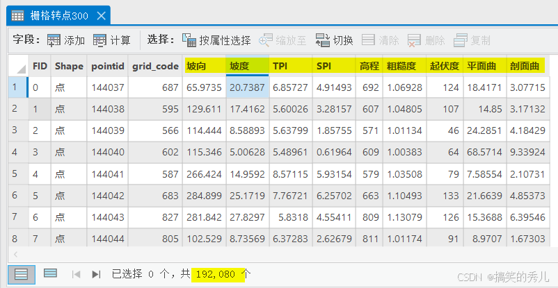Click the horizontal scrollbar left arrow
The width and height of the screenshot is (558, 288).
[16, 254]
